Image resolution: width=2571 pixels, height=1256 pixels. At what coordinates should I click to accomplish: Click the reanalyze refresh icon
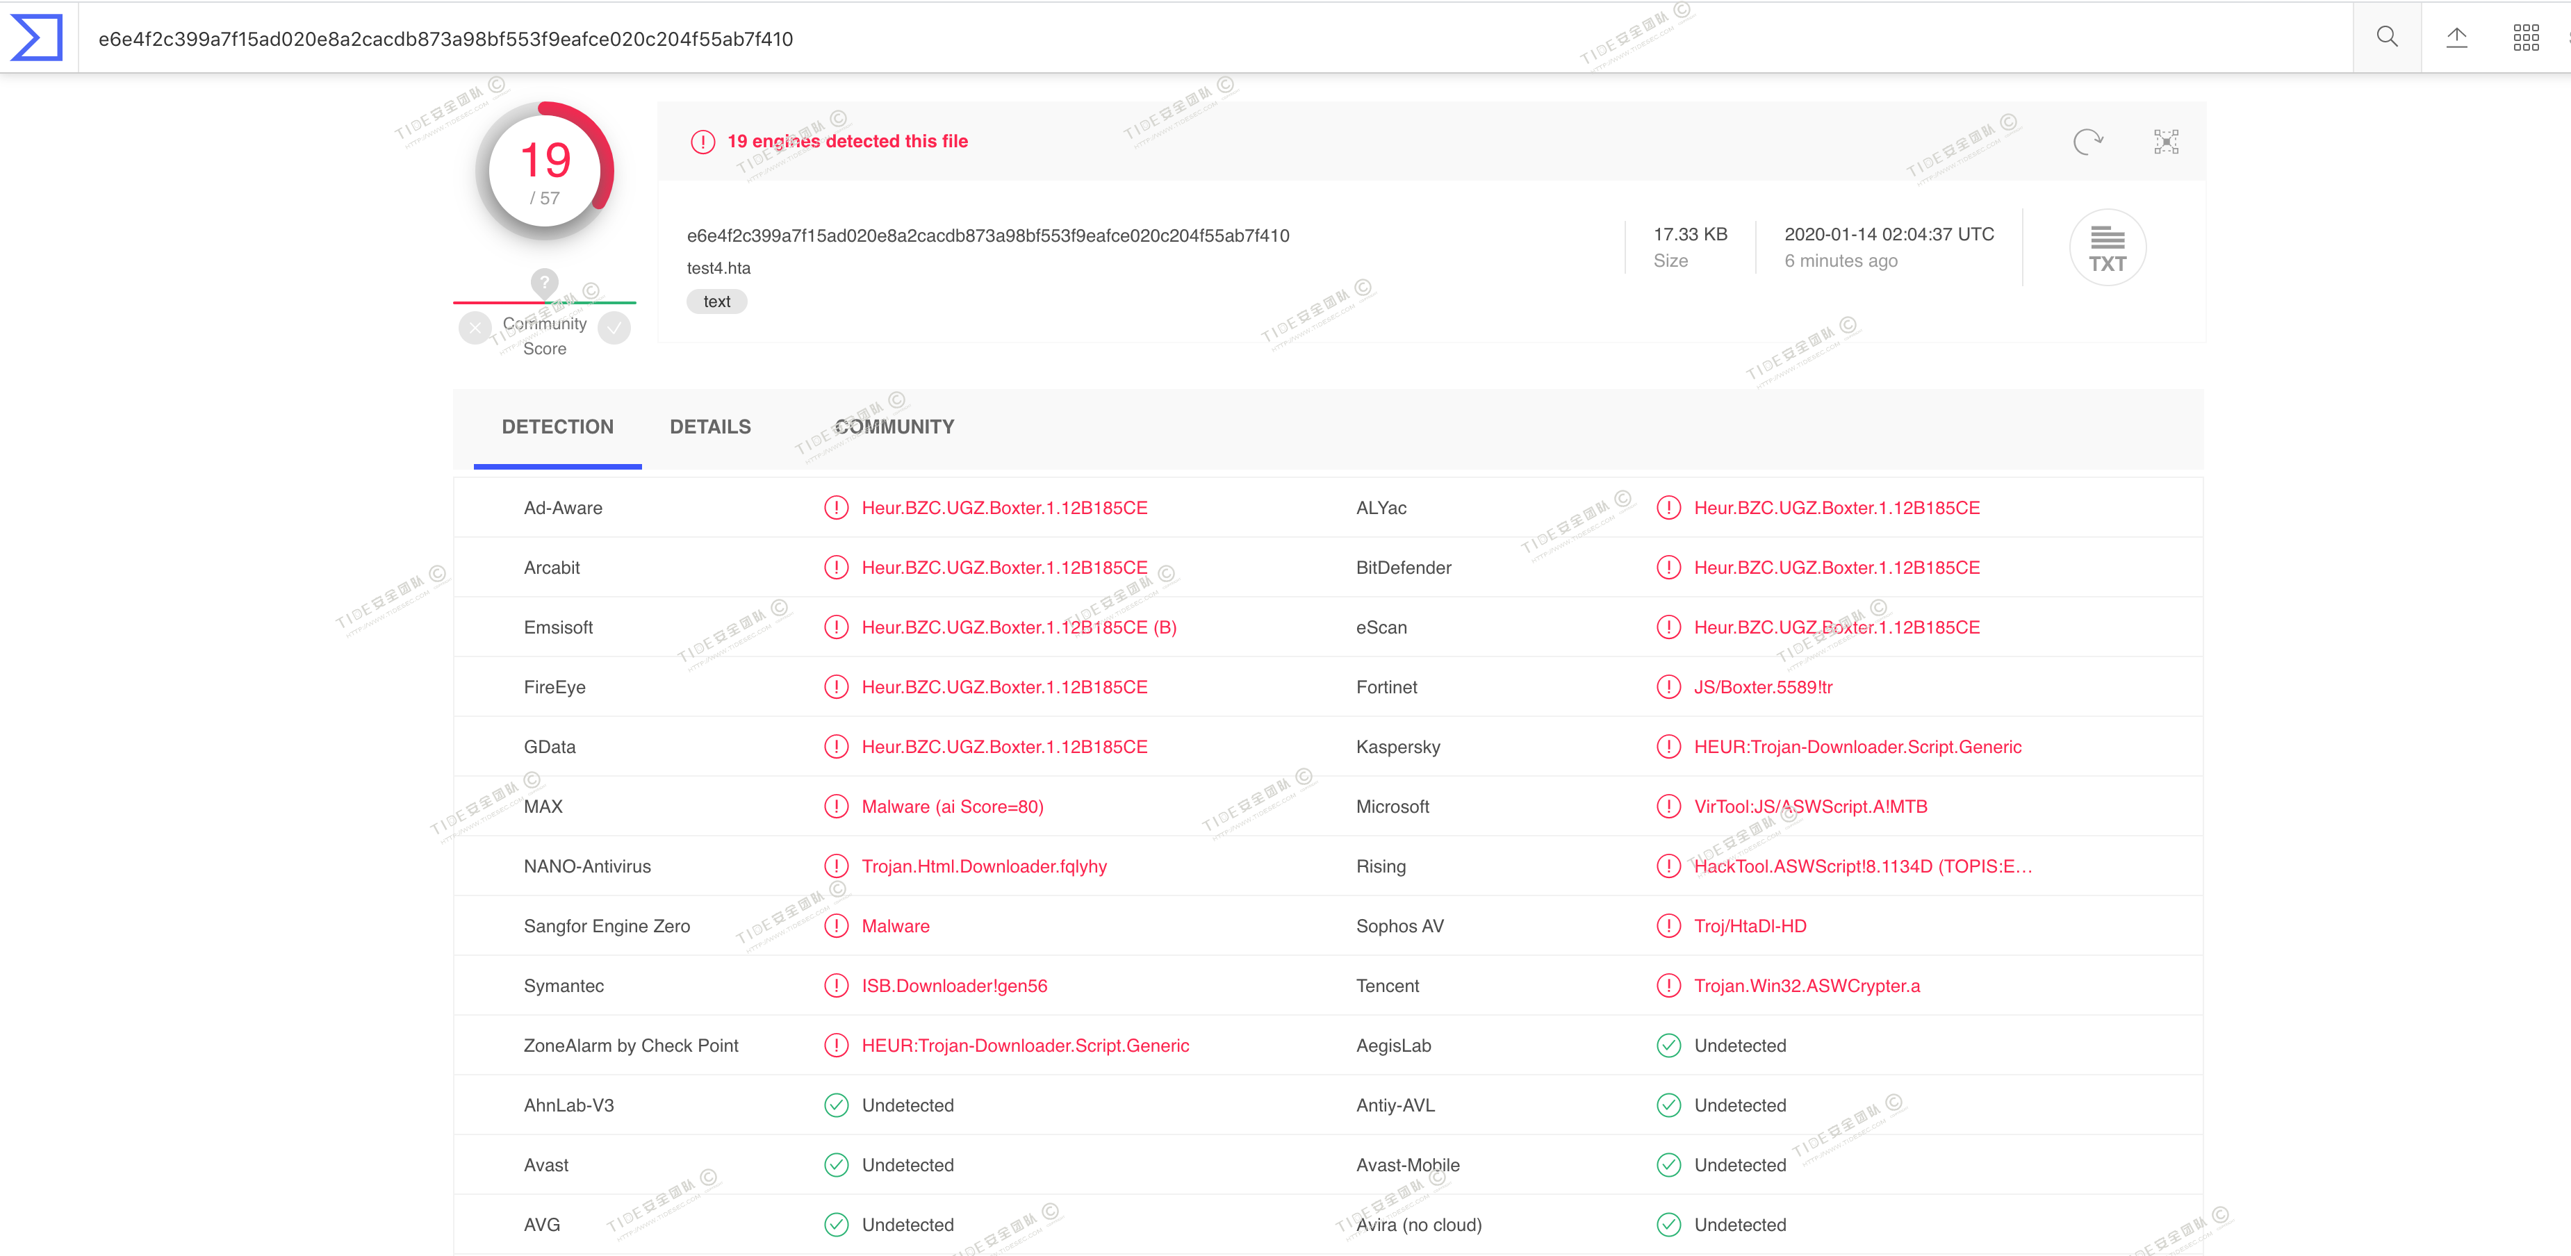(2087, 142)
